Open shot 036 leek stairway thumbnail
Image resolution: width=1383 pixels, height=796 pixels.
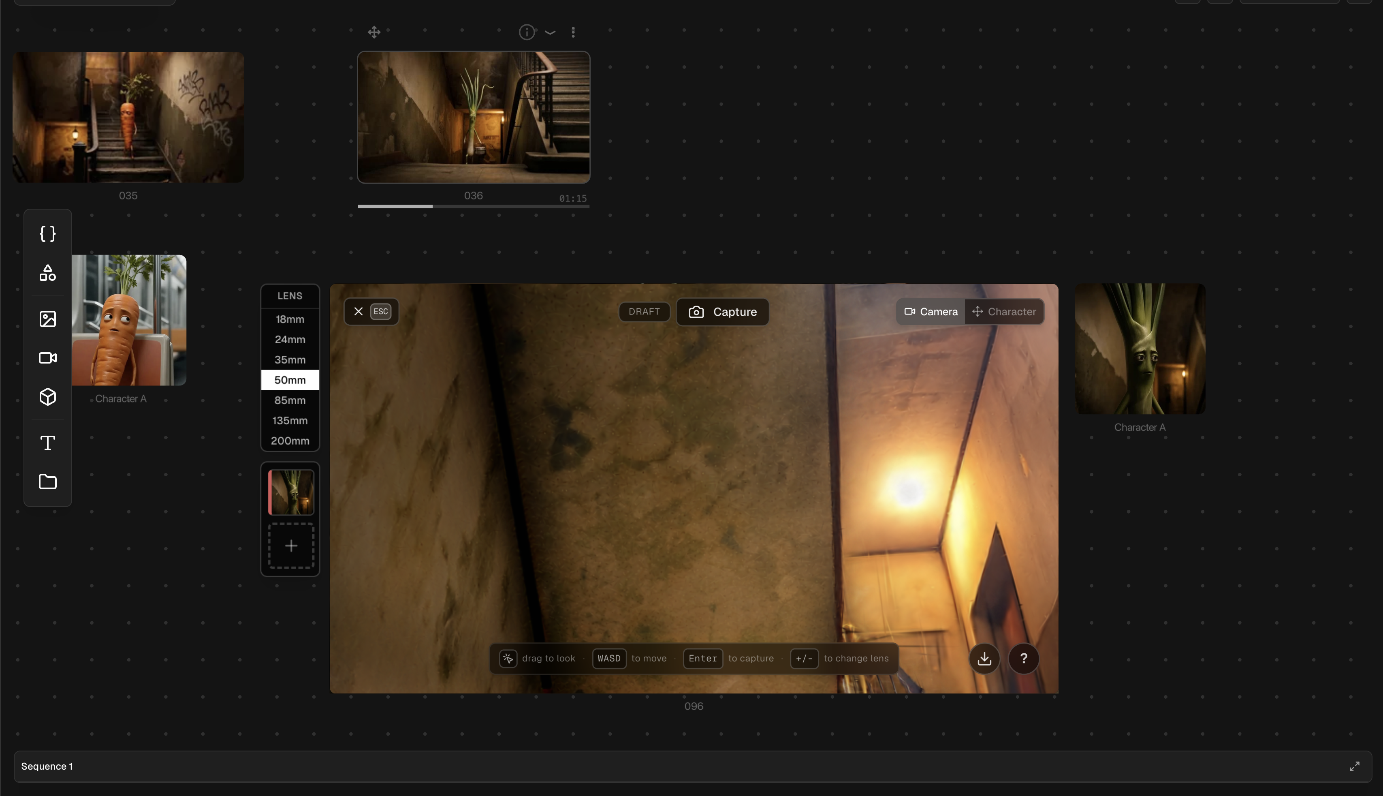tap(474, 117)
